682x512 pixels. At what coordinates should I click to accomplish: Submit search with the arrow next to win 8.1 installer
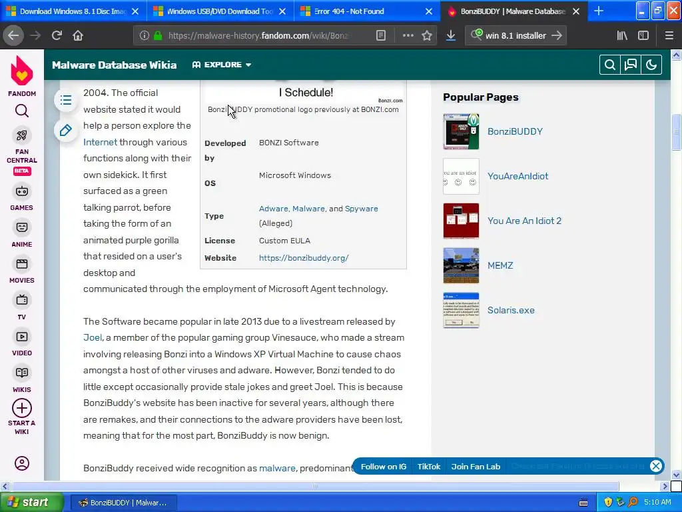point(557,36)
